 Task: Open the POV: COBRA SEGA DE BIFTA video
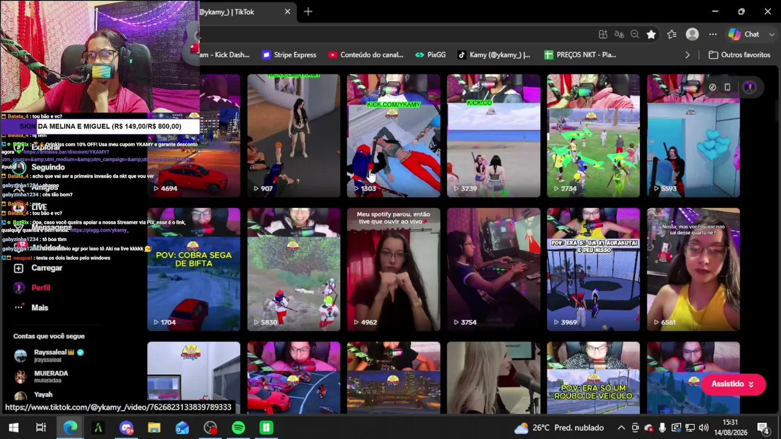193,269
